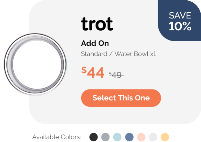Choose the slate blue color swatch
The width and height of the screenshot is (201, 142).
point(129,137)
